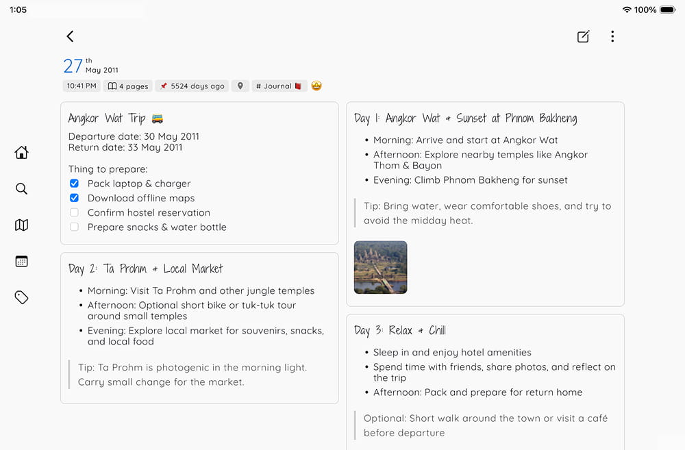Open the Angkor Wat aerial photo thumbnail

(380, 267)
